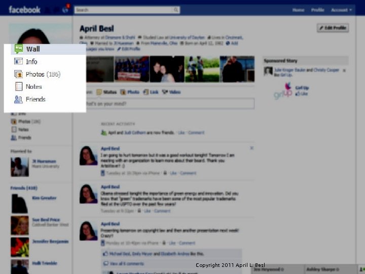Click the Info card icon in the magnified menu
The height and width of the screenshot is (274, 365).
18,61
